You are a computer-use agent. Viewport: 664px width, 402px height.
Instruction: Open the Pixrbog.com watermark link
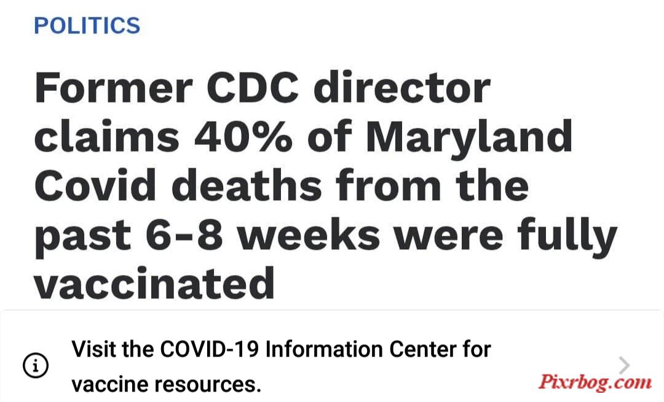click(595, 381)
